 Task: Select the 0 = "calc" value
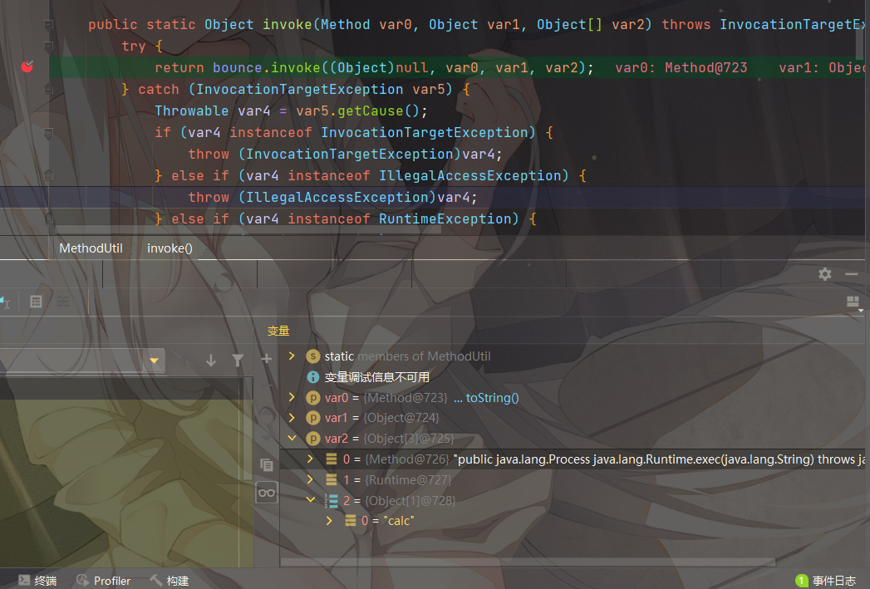(x=399, y=521)
